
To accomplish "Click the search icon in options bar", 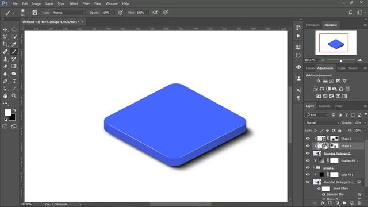I will pos(350,13).
